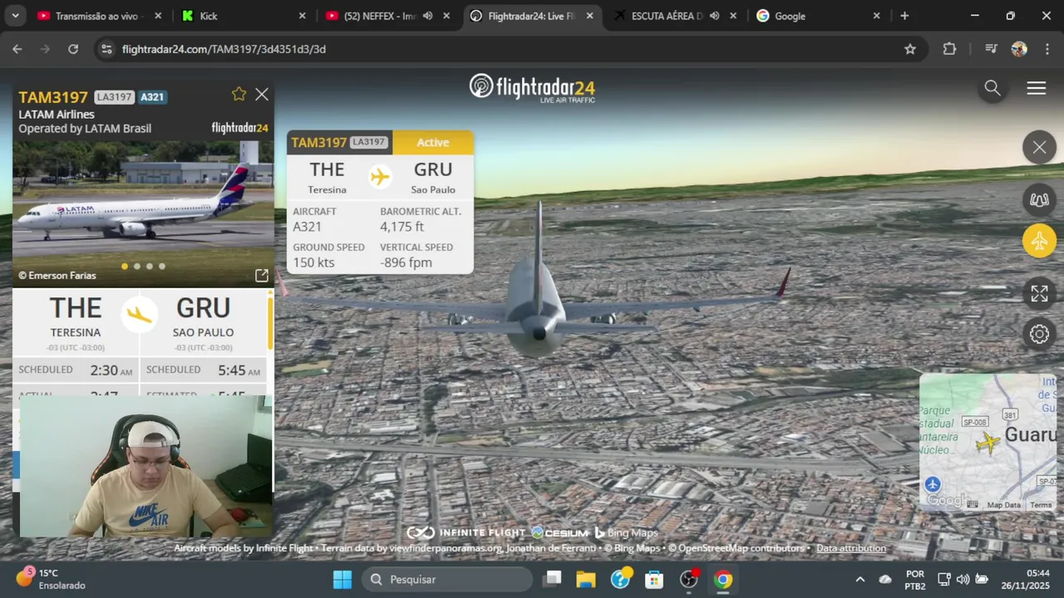Open File Explorer from the taskbar
1064x598 pixels.
pyautogui.click(x=586, y=580)
